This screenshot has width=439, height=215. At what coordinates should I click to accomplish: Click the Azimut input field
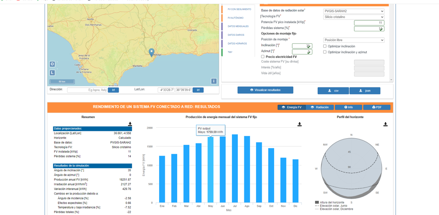302,52
